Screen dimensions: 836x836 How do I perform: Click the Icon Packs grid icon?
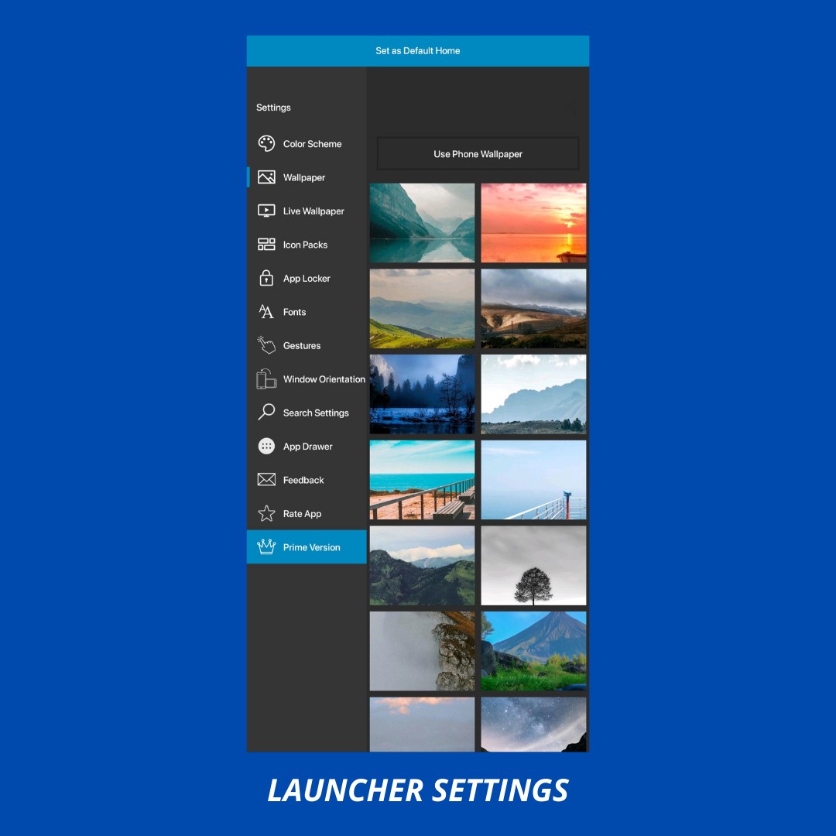tap(266, 245)
